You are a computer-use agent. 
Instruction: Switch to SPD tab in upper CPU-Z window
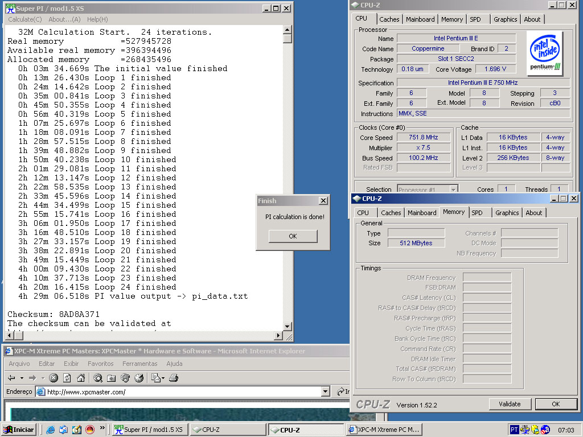pos(475,19)
